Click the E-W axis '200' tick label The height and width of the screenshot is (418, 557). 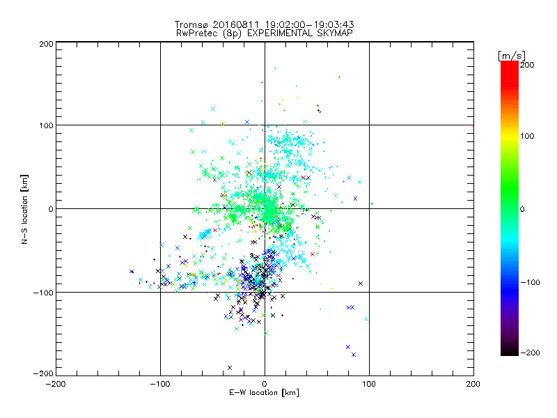point(473,384)
